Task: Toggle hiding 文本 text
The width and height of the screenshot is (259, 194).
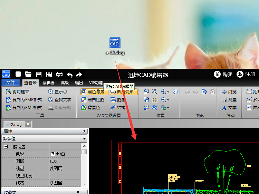Action: tap(229, 108)
